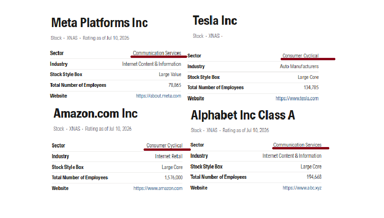Click Amazon's employee count 1,576,000
The width and height of the screenshot is (384, 218).
tap(174, 177)
